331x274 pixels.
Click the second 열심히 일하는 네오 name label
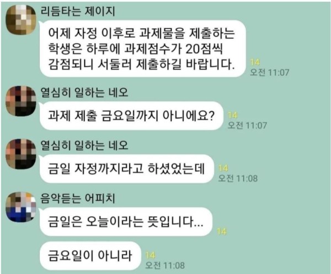[x=84, y=146]
